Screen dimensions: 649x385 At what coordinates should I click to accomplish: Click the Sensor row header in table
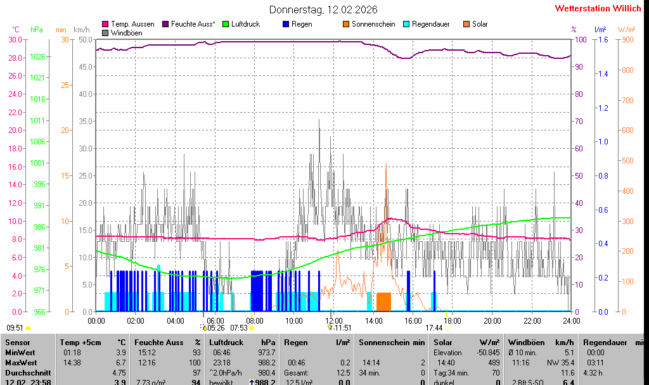(x=17, y=343)
